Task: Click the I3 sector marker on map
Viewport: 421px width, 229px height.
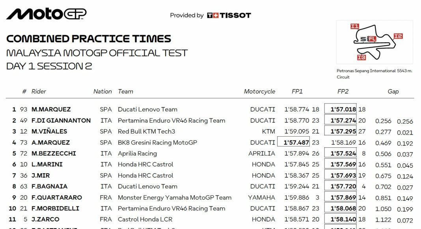Action: point(361,58)
